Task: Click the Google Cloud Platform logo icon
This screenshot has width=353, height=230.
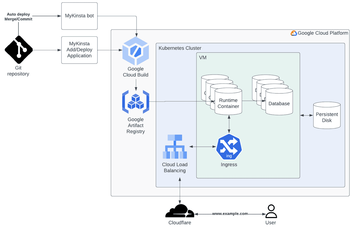Action: (294, 33)
